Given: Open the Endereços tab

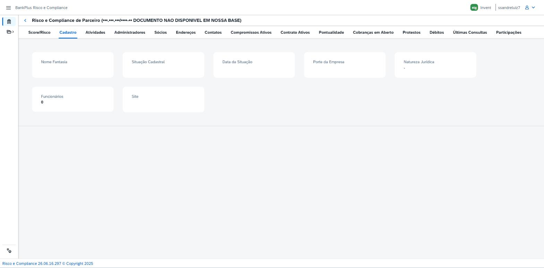Looking at the screenshot, I should 186,32.
